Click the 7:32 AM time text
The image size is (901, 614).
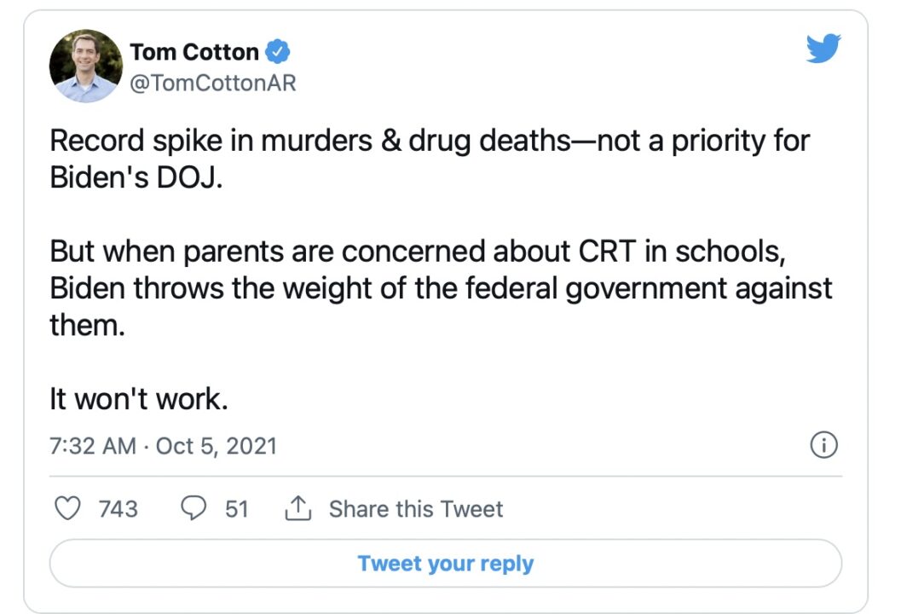93,446
